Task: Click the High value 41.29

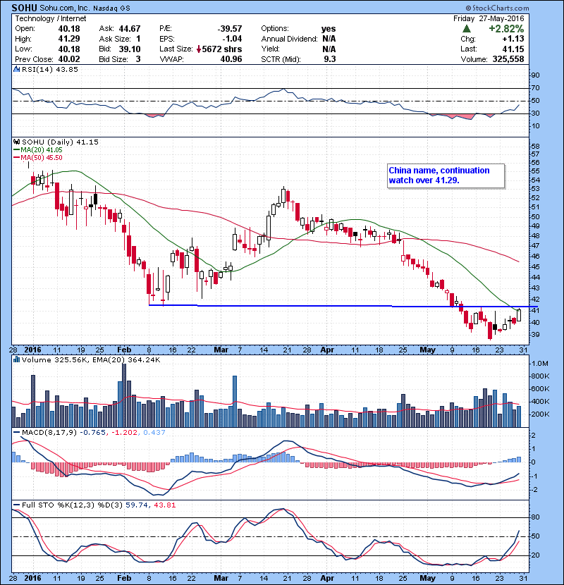Action: click(x=69, y=39)
